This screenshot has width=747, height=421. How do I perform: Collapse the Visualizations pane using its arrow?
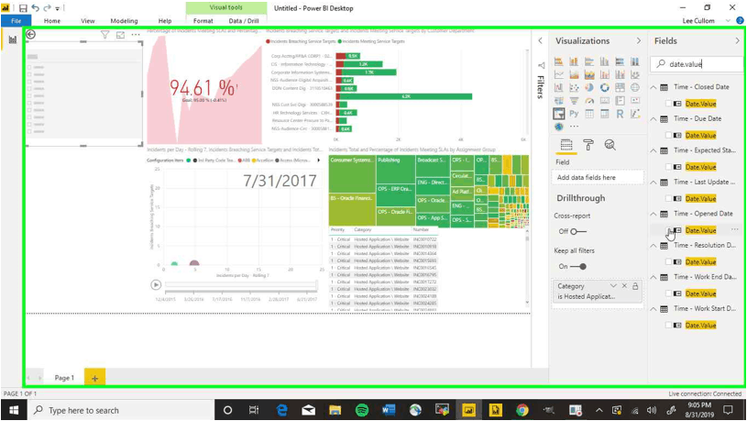[x=639, y=41]
